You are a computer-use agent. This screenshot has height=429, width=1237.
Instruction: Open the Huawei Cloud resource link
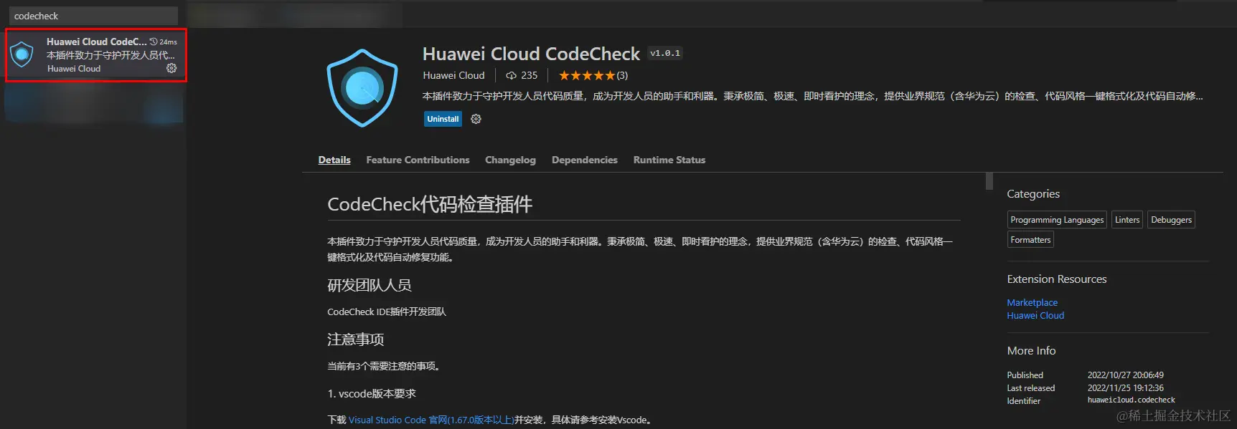[1035, 315]
